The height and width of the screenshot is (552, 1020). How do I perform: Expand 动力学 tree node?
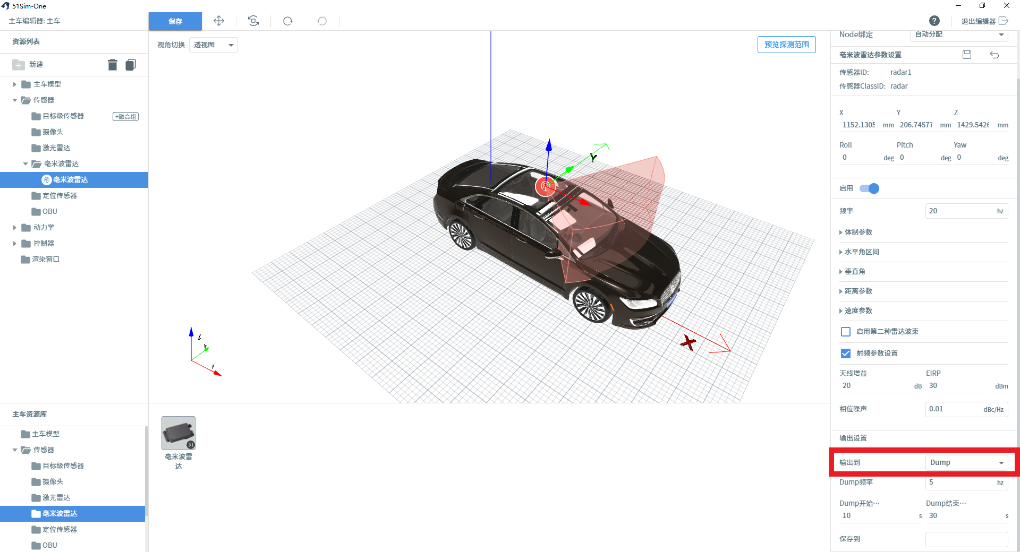(15, 228)
